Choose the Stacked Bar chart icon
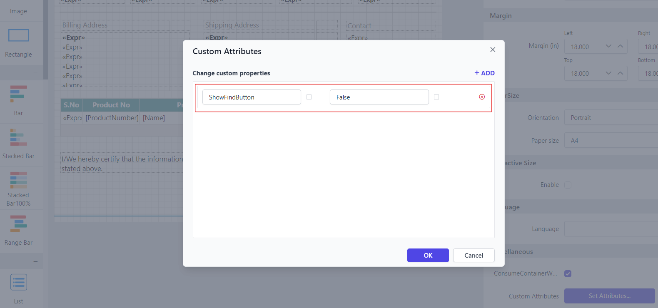Viewport: 658px width, 308px height. 19,137
